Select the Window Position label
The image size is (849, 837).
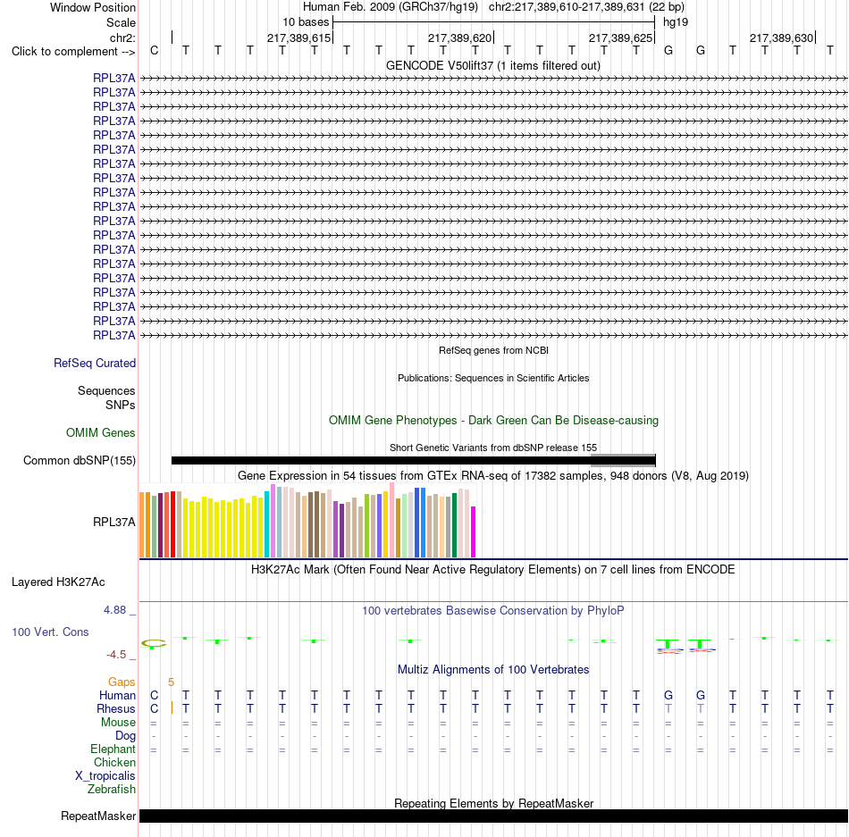[93, 7]
